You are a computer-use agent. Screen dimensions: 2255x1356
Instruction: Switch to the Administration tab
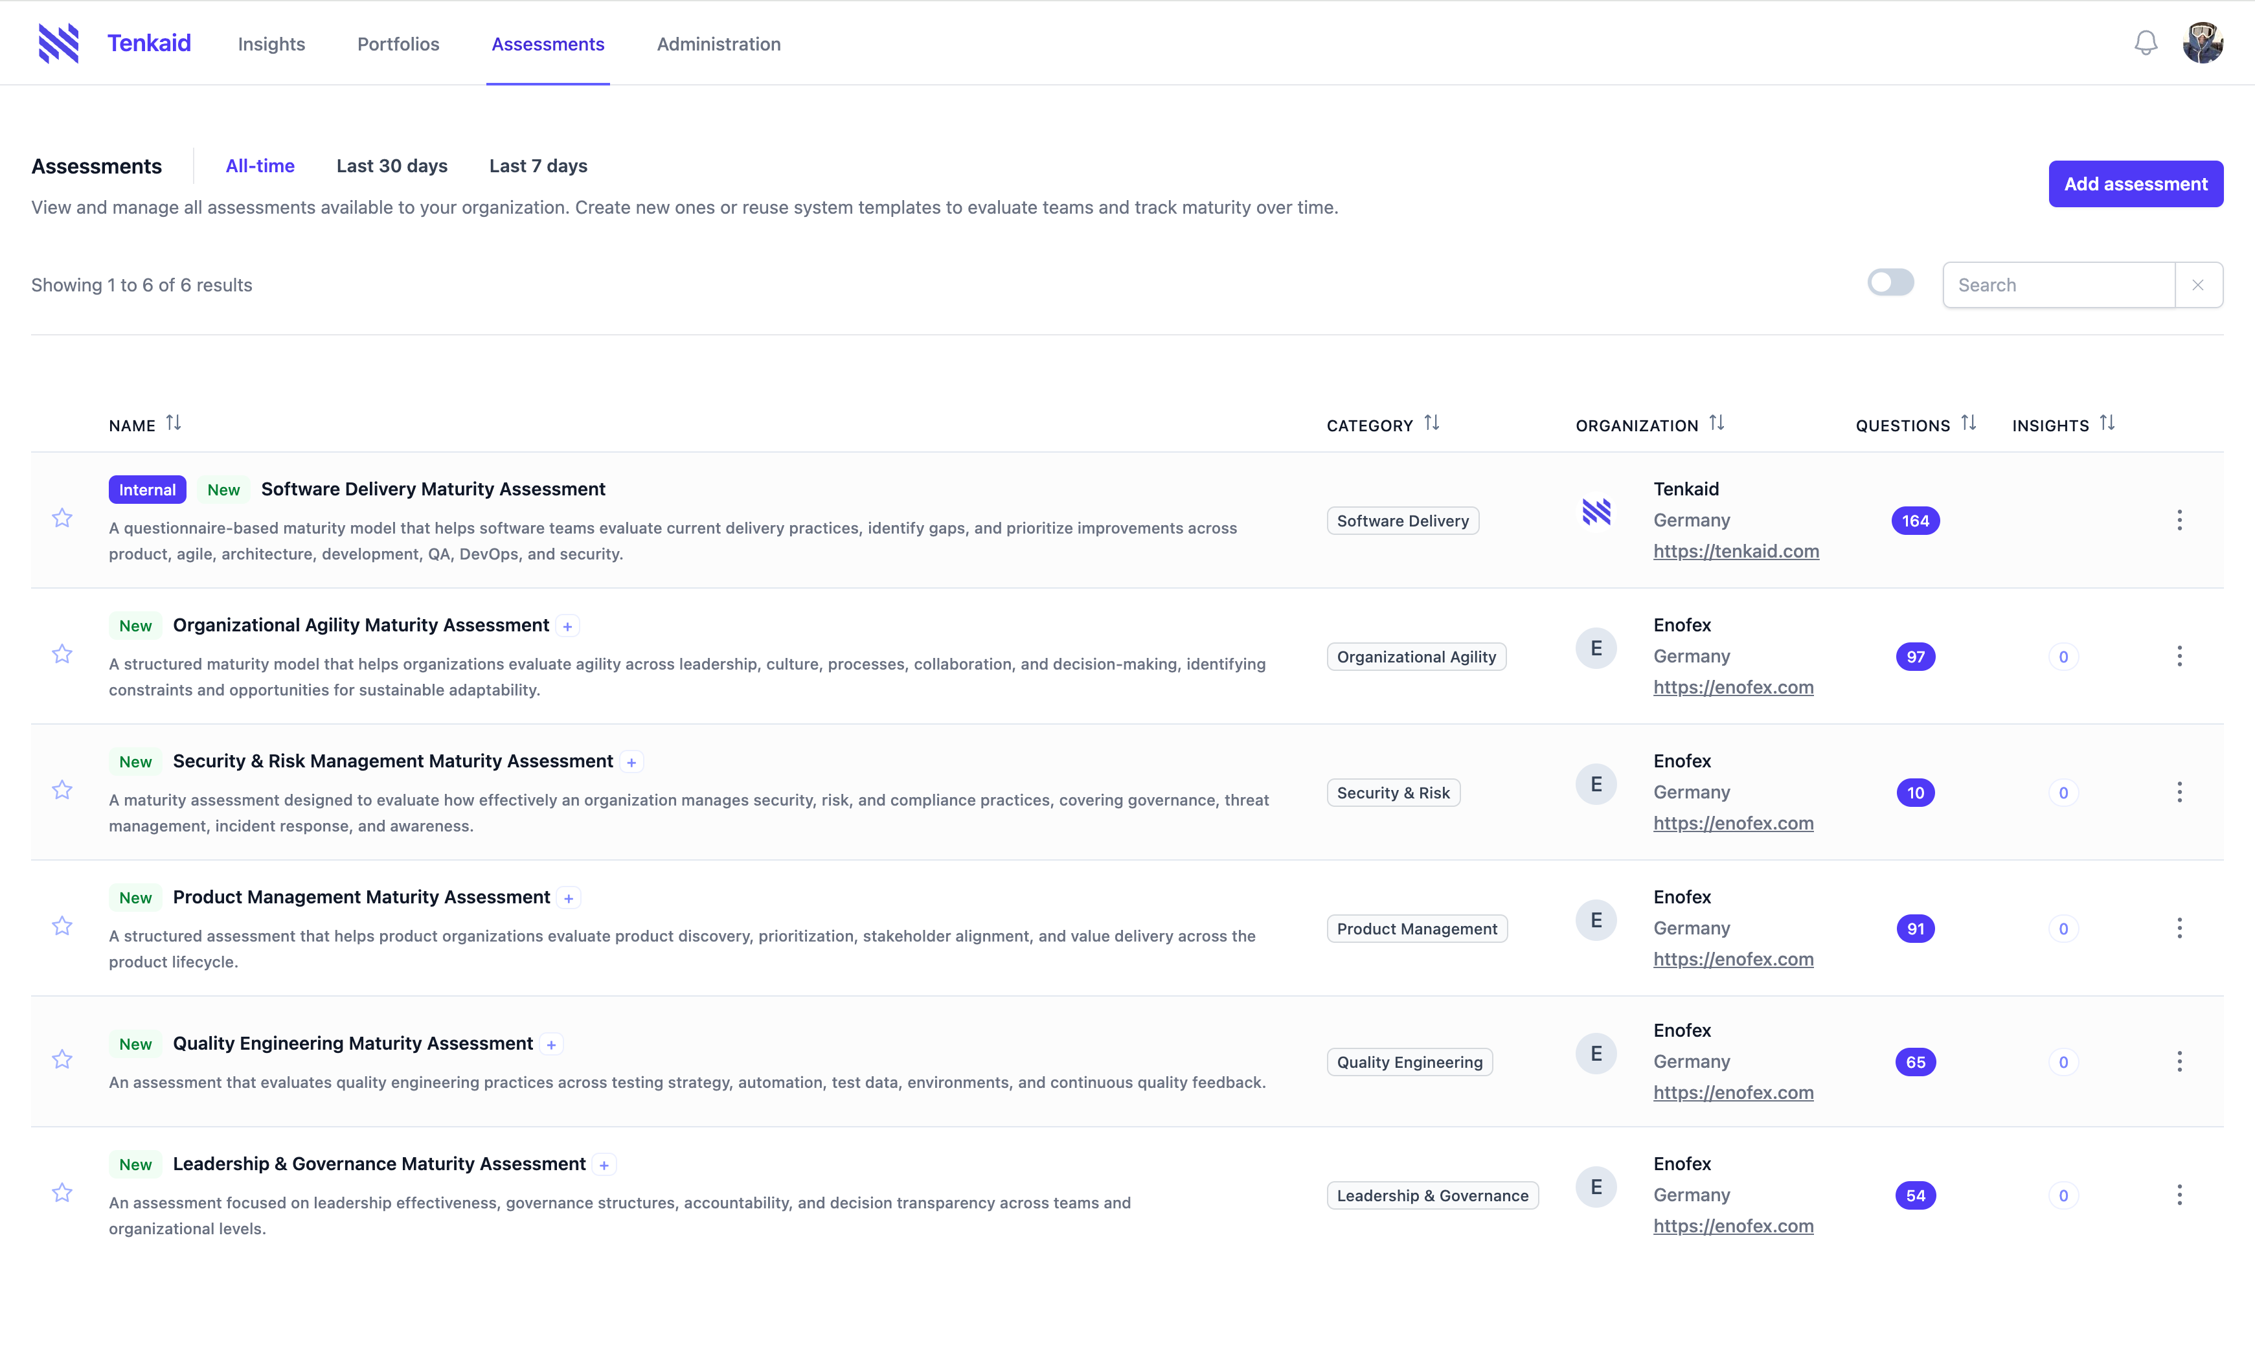click(x=718, y=44)
